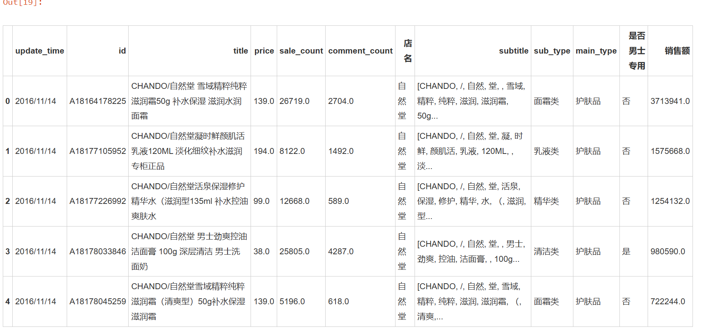Click comment_count value 1492.0

pyautogui.click(x=341, y=151)
